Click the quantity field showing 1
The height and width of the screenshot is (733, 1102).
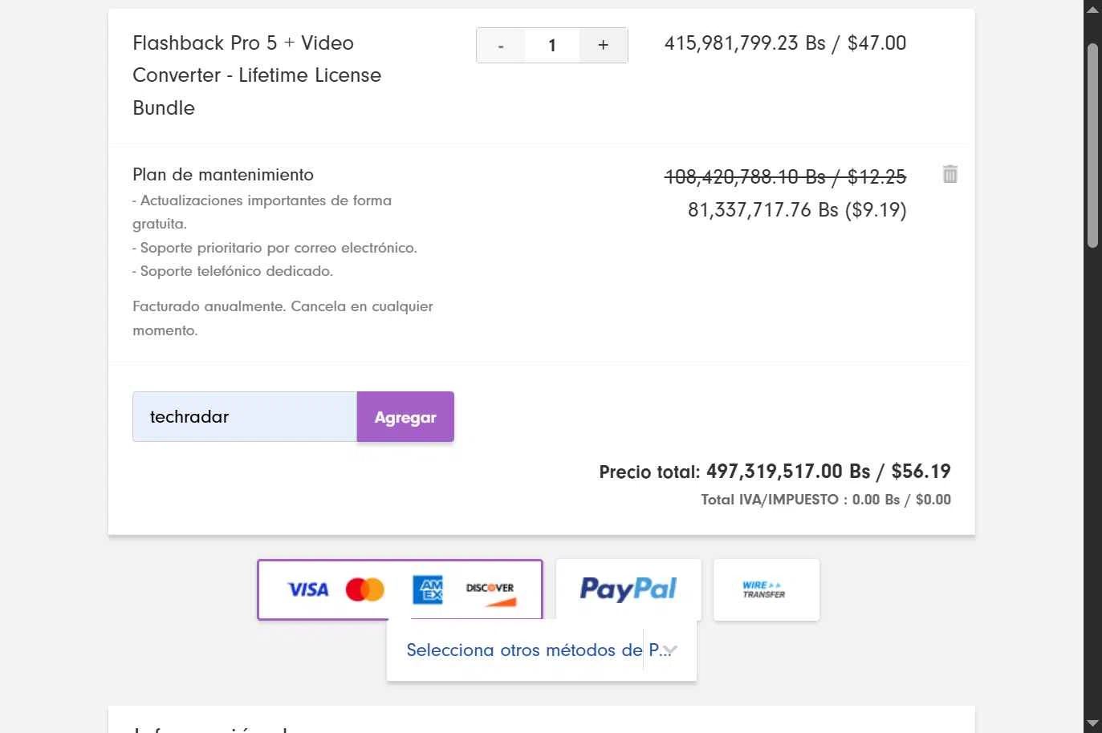coord(552,45)
